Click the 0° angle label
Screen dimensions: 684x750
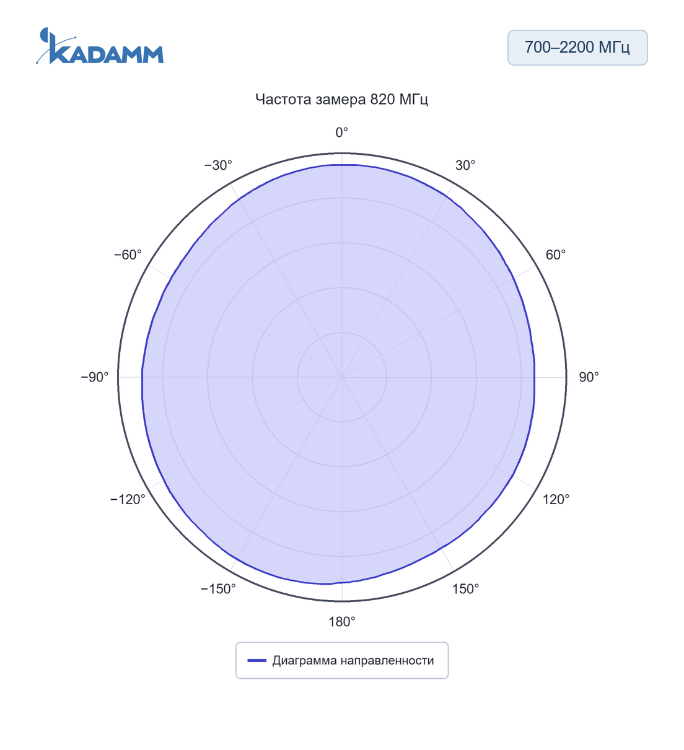coord(342,133)
